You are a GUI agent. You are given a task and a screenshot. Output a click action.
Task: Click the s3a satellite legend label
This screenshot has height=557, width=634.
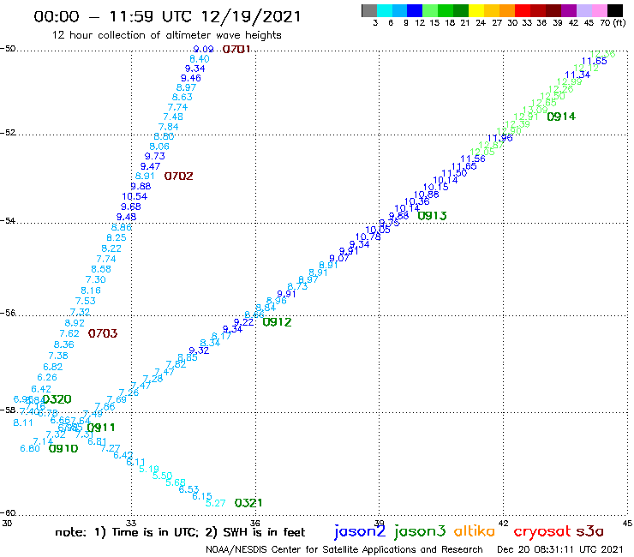pyautogui.click(x=590, y=531)
